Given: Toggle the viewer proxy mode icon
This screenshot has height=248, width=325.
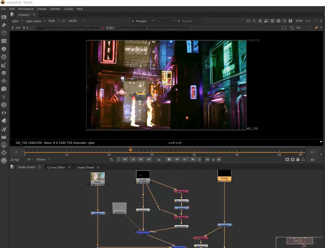Looking at the screenshot, I should pyautogui.click(x=266, y=21).
